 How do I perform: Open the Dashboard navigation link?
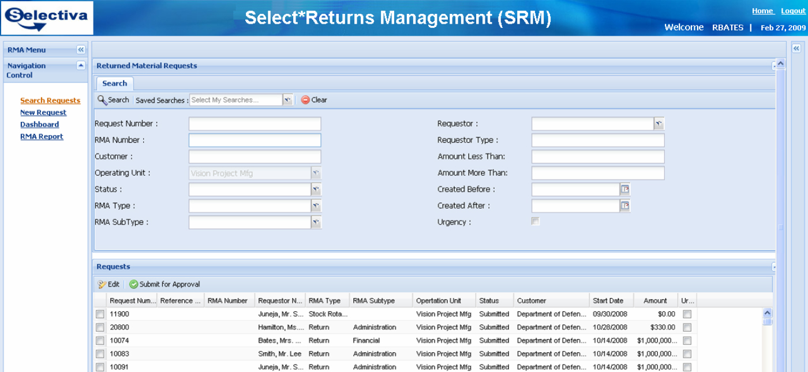pyautogui.click(x=39, y=124)
